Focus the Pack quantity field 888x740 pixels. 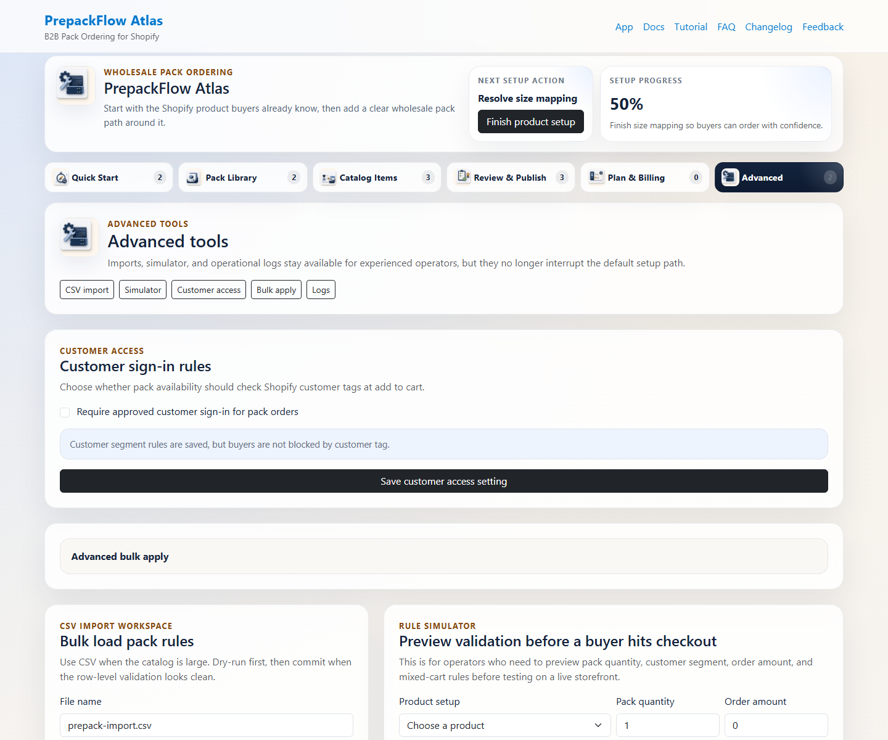(668, 725)
